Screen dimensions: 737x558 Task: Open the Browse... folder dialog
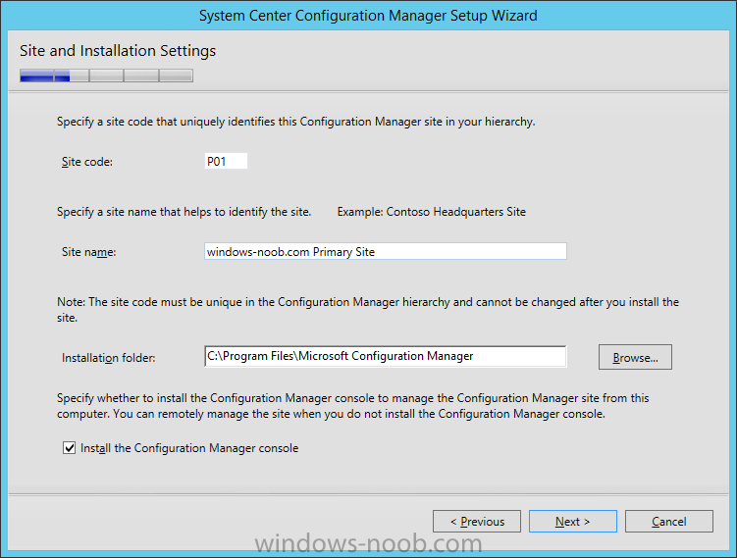point(635,357)
